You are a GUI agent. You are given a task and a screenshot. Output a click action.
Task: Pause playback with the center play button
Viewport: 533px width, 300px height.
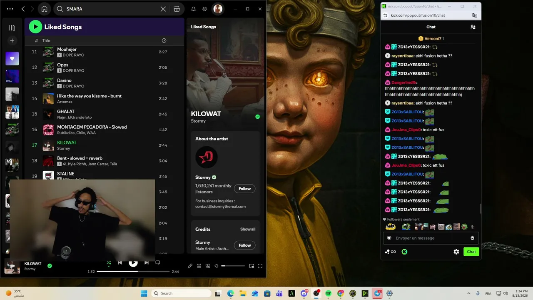pyautogui.click(x=133, y=263)
